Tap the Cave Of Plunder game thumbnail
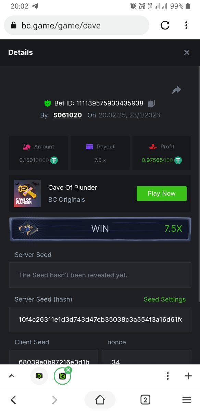Screen dimensions: 200x411 27,194
